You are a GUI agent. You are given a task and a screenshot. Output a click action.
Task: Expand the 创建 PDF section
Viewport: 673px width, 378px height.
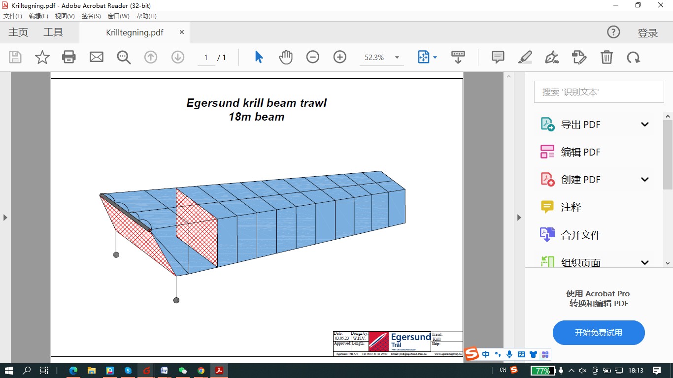644,180
